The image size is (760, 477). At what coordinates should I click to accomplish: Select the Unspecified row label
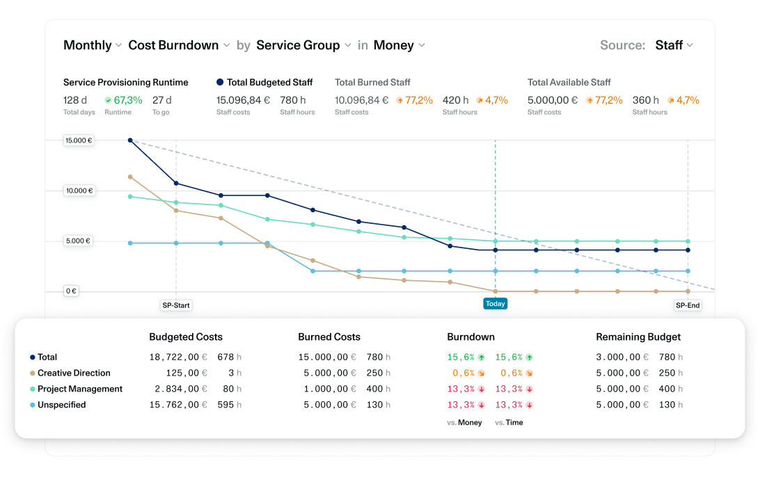(x=61, y=405)
